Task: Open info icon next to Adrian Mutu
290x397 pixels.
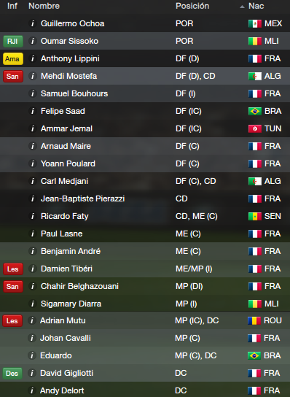Action: [x=31, y=320]
